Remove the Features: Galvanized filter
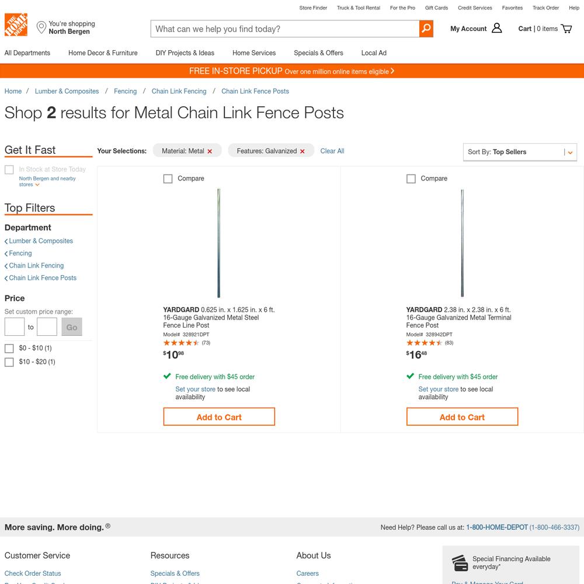The width and height of the screenshot is (584, 584). tap(303, 151)
